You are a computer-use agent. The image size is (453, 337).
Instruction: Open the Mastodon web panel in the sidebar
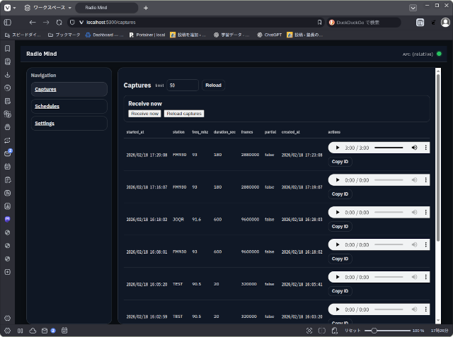click(7, 219)
